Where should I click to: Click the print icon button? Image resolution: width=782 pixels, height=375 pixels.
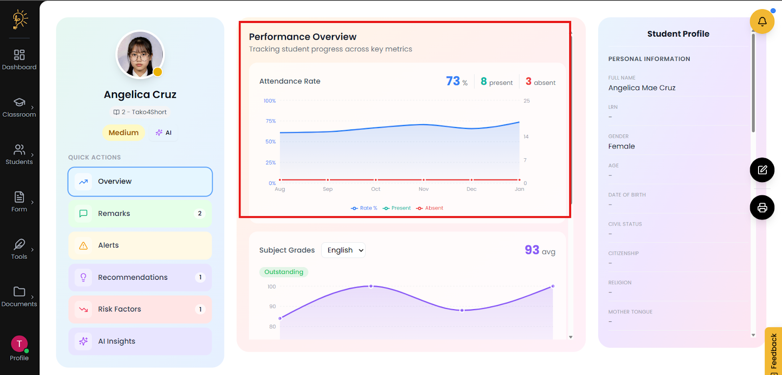762,208
